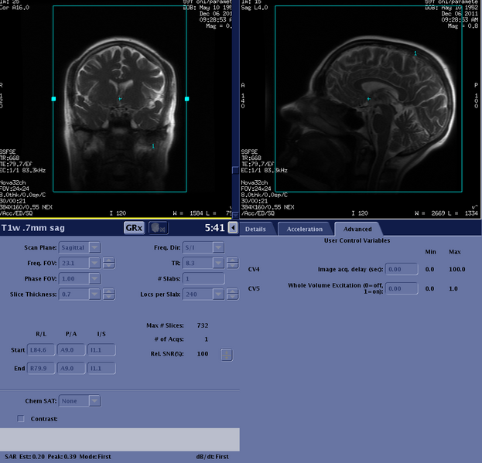Grab left cyan handle on coronal slab box
Viewport: 482px width, 463px height.
pos(53,99)
